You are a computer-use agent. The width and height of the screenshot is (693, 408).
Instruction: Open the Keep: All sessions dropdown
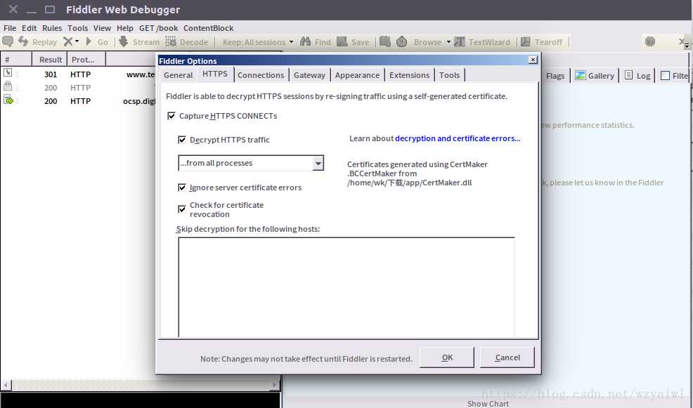(x=258, y=42)
